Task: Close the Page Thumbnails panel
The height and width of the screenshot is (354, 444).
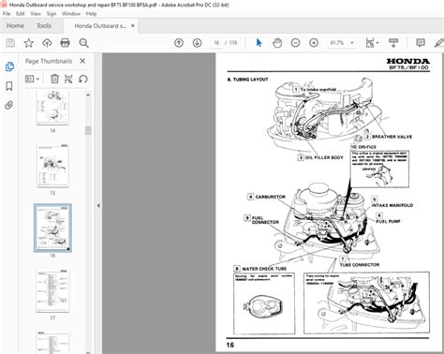Action: point(82,61)
